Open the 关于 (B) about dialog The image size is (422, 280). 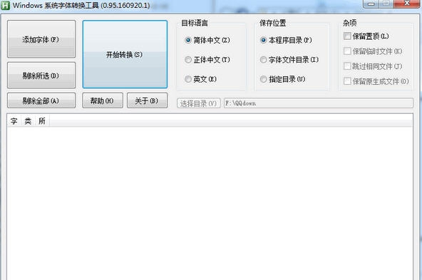(x=147, y=100)
